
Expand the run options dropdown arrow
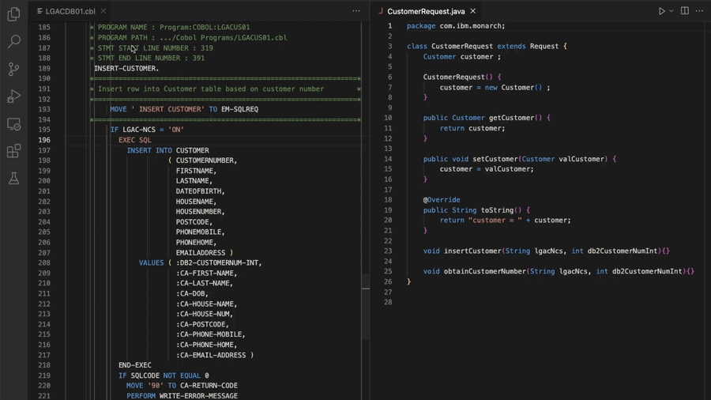click(x=671, y=11)
